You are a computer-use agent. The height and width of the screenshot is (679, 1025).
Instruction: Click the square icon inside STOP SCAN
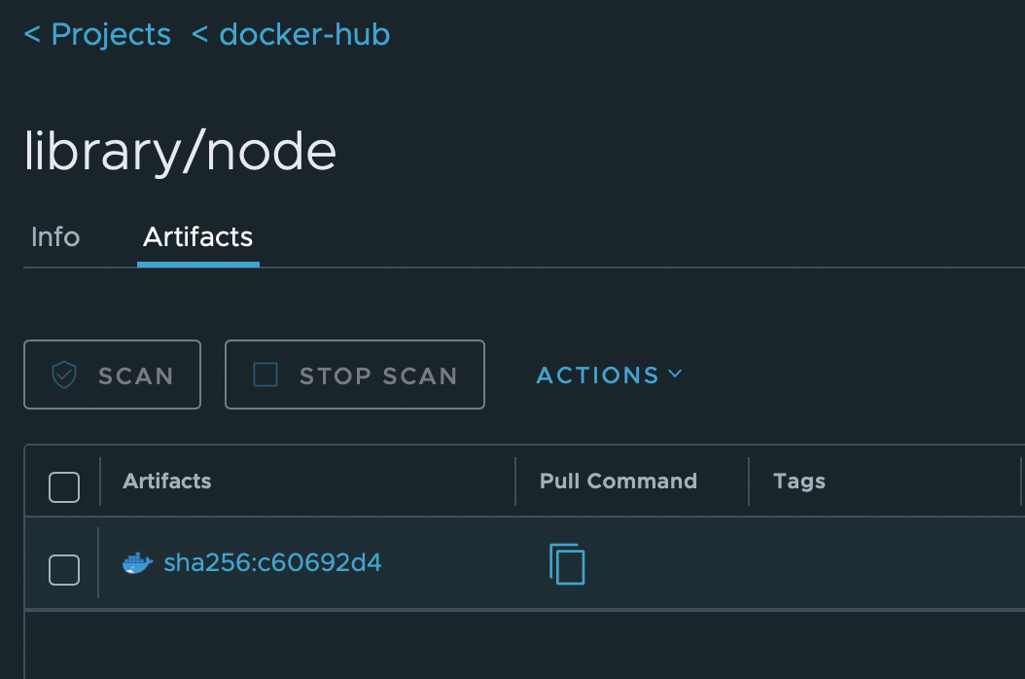pos(265,374)
